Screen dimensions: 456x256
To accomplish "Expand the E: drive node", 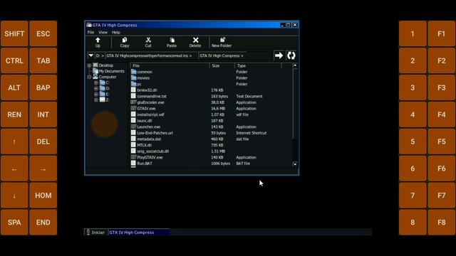I will (96, 95).
